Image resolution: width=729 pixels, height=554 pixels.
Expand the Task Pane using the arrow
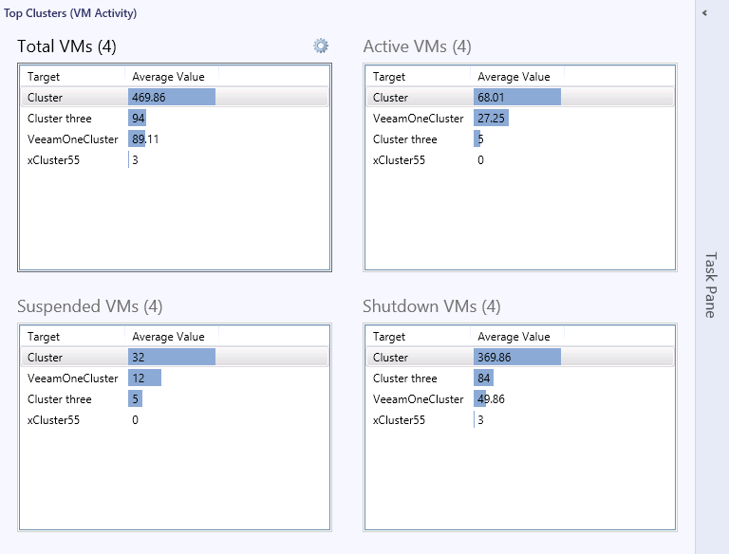[x=704, y=13]
